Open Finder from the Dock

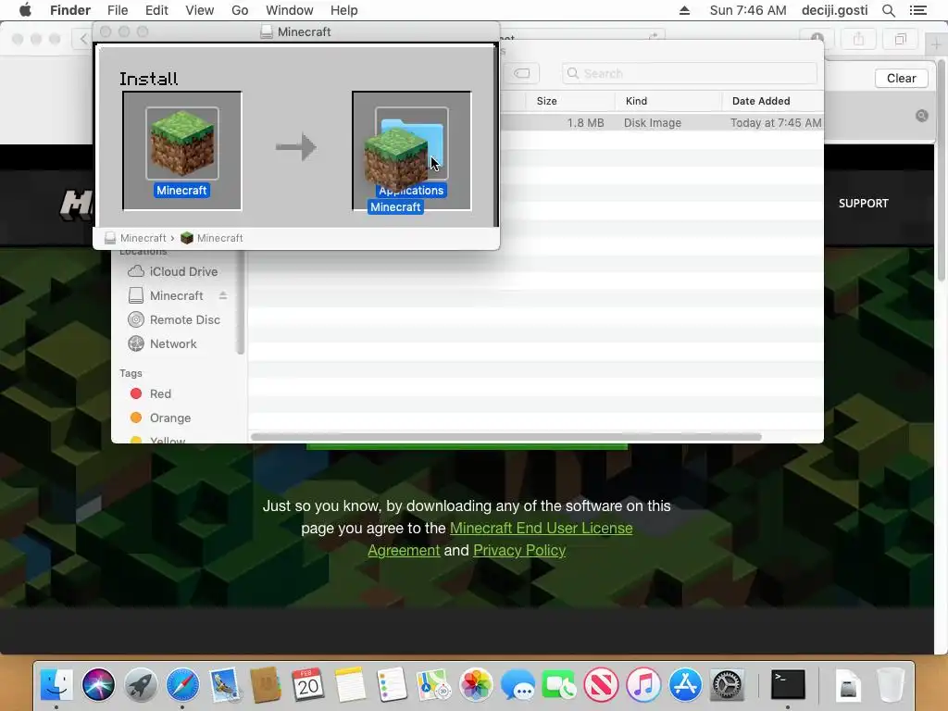tap(56, 685)
